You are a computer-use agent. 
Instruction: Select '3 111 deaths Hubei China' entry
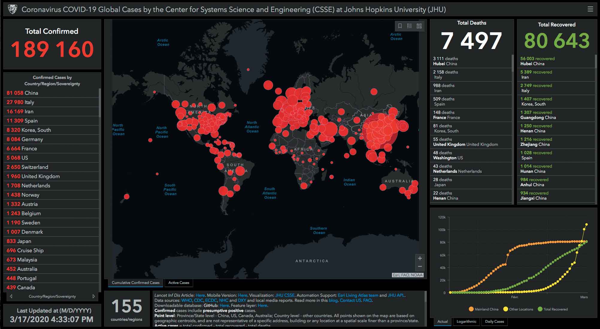471,61
